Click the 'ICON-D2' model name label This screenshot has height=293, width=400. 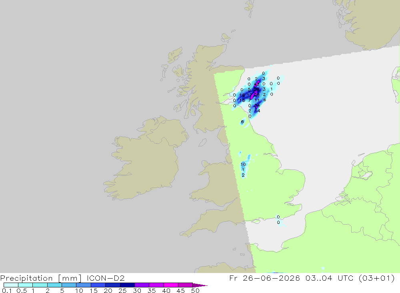tap(106, 278)
